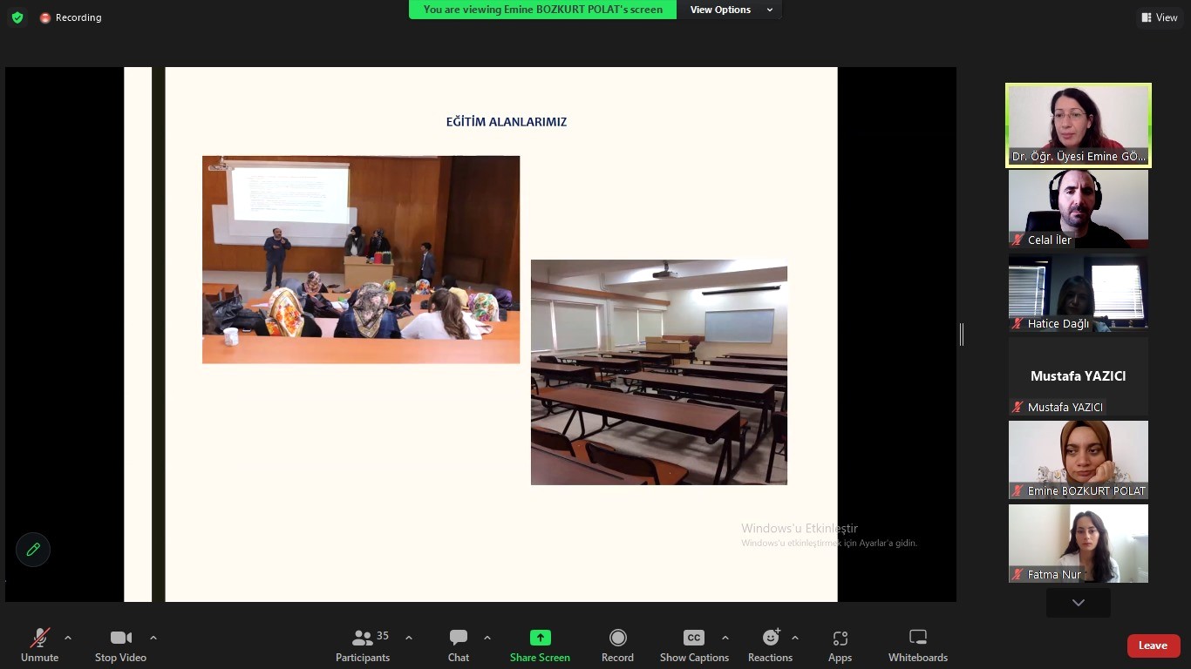Open the Chat panel
The width and height of the screenshot is (1191, 669).
click(459, 645)
